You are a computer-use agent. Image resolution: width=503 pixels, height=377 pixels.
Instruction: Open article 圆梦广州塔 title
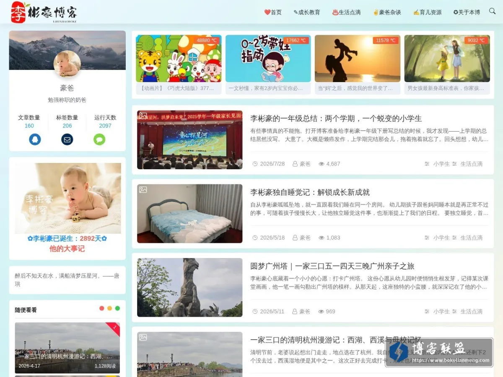pyautogui.click(x=332, y=266)
